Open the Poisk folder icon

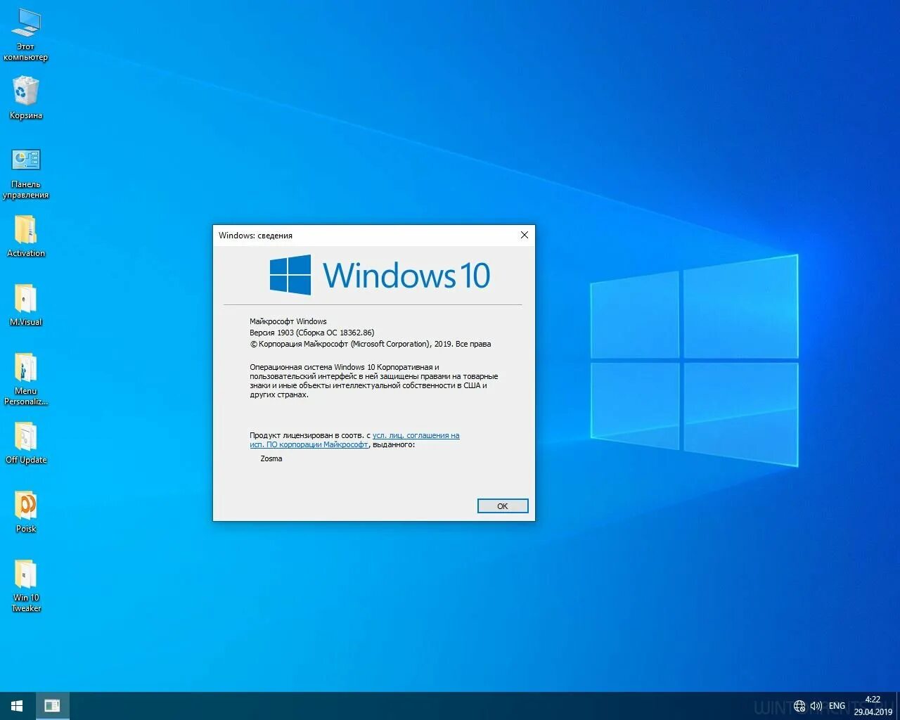click(x=26, y=511)
